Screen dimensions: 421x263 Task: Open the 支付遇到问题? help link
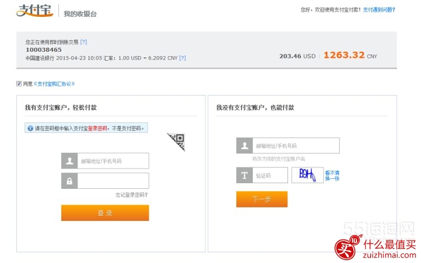[x=379, y=10]
